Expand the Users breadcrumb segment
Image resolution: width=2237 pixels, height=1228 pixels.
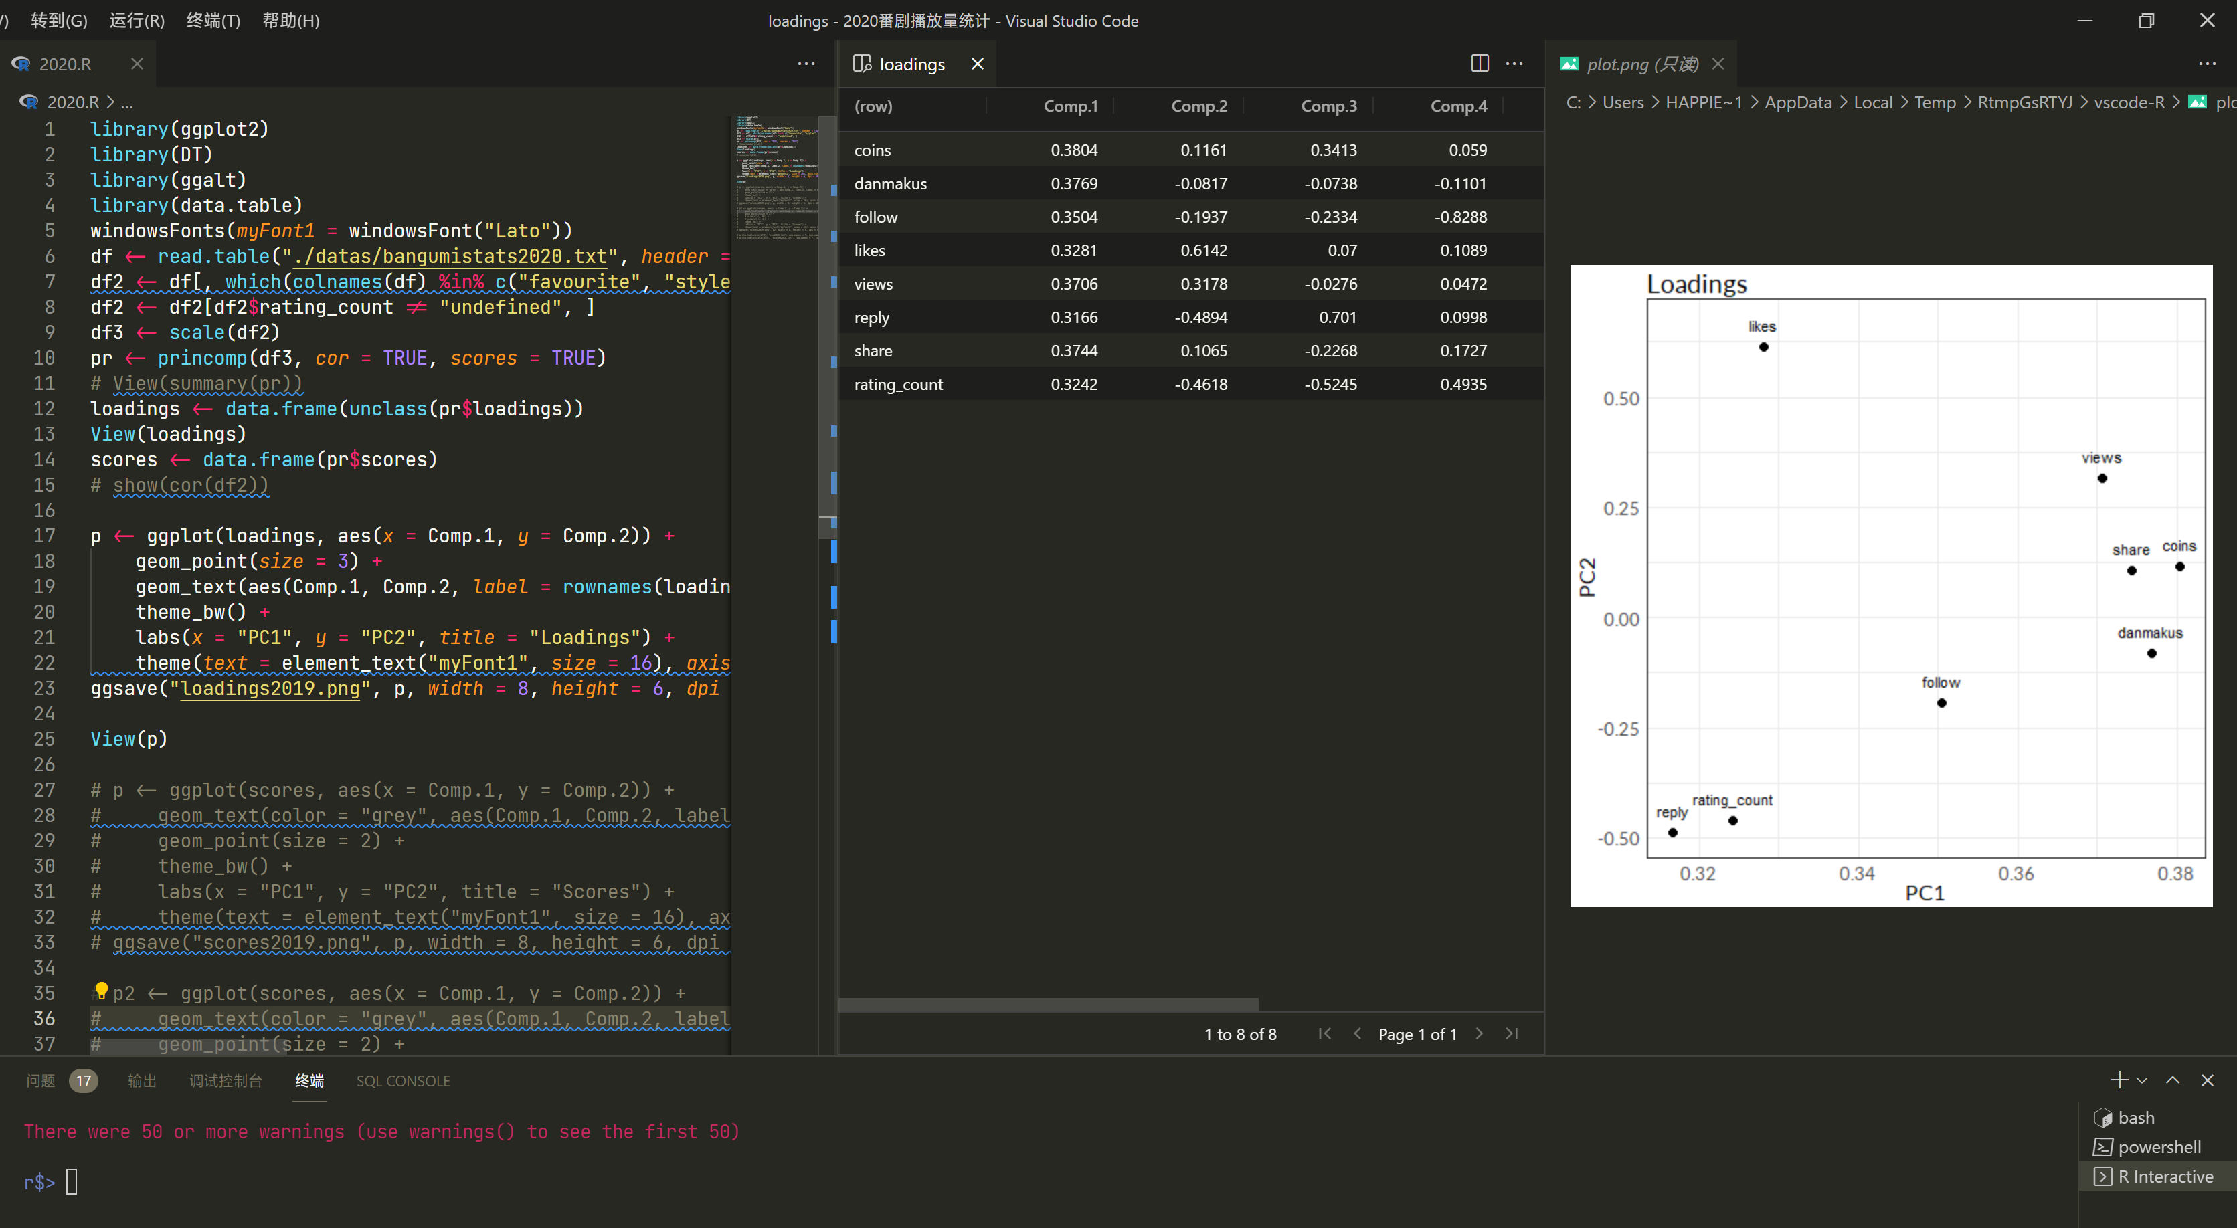(x=1622, y=102)
